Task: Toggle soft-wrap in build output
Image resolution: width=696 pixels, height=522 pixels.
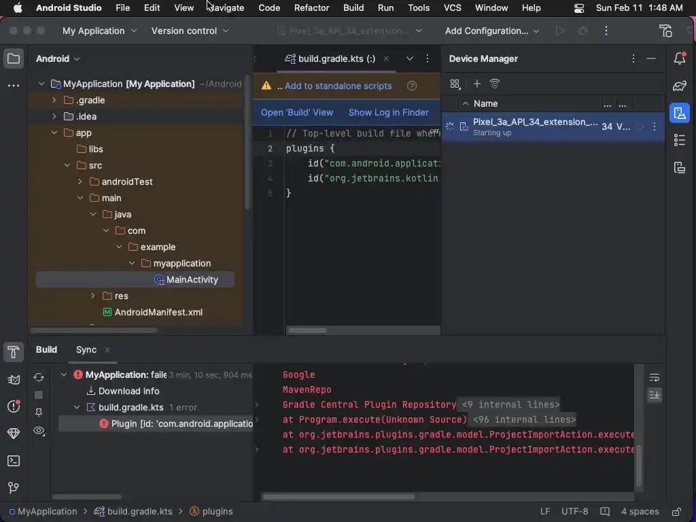Action: [x=655, y=378]
